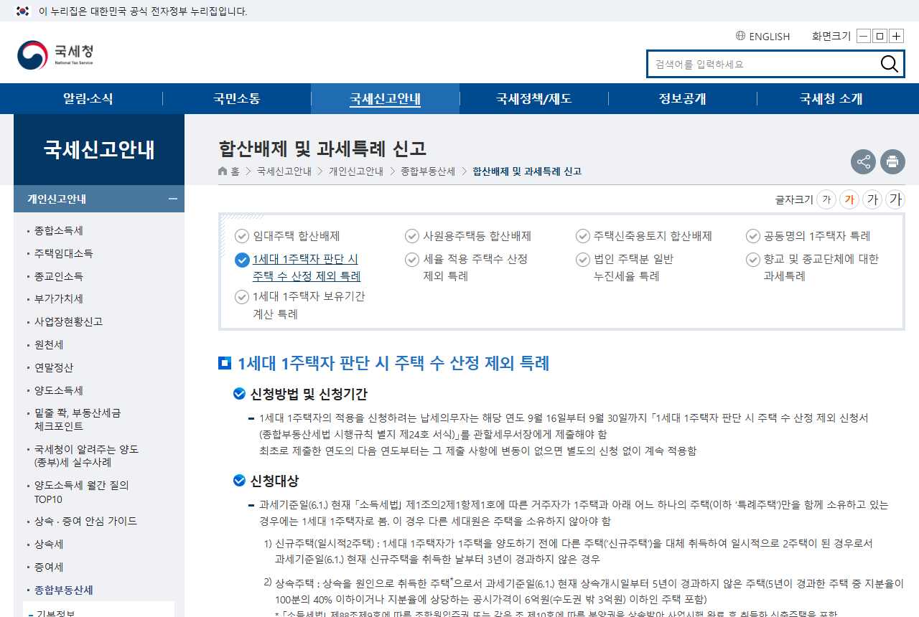919x617 pixels.
Task: Click the screen zoom out minus button
Action: pos(864,36)
